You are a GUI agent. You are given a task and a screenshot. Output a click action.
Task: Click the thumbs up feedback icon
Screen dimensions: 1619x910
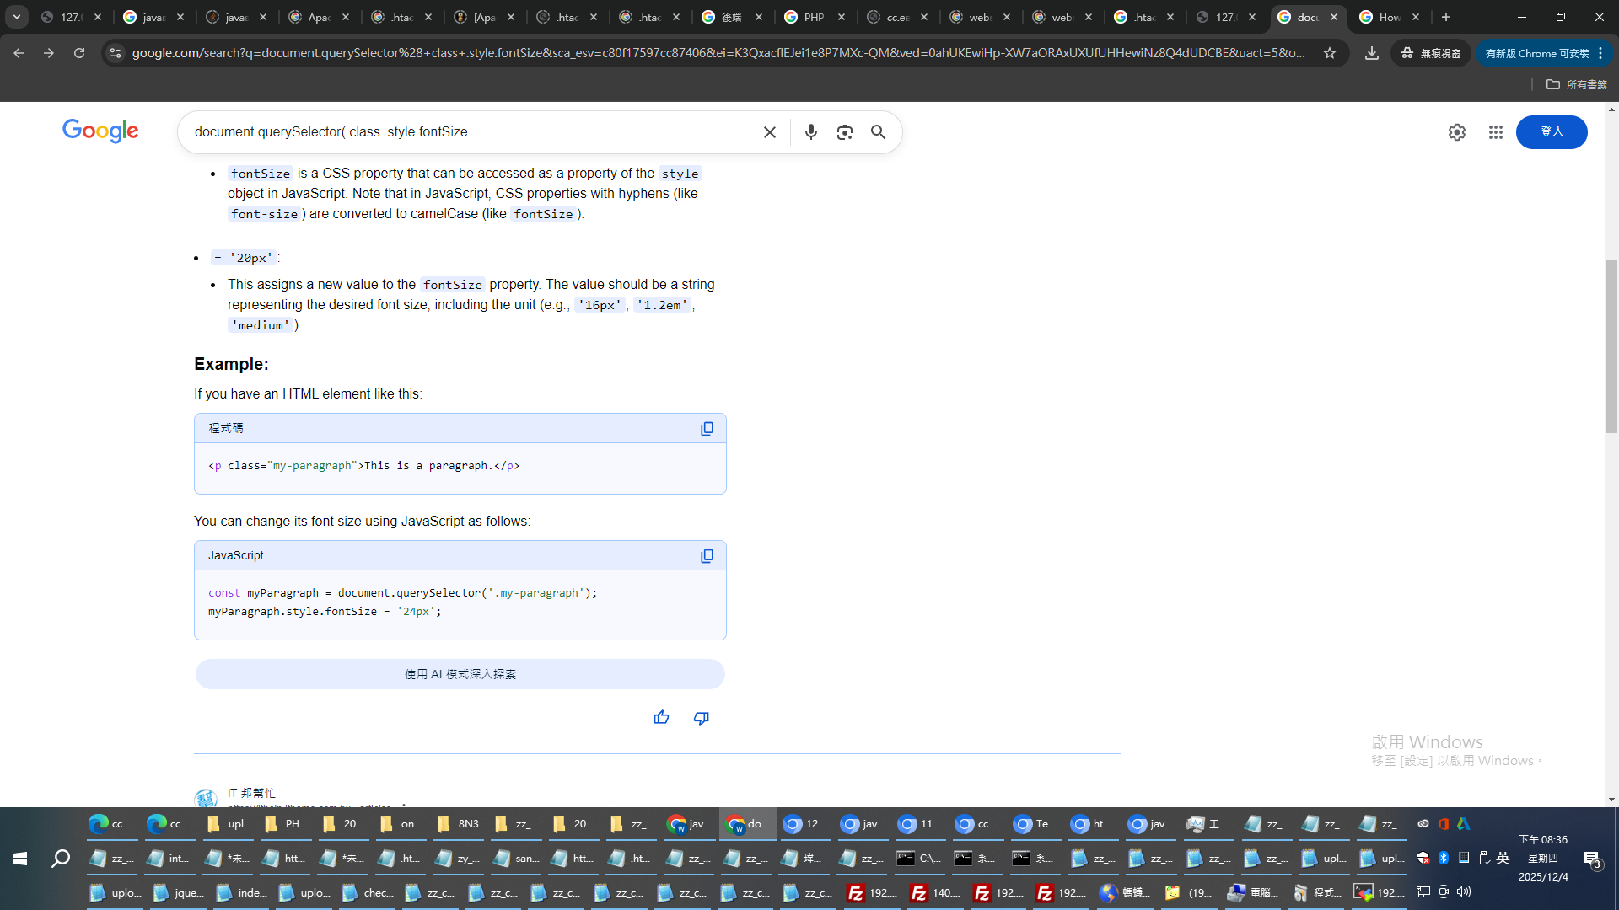tap(661, 718)
